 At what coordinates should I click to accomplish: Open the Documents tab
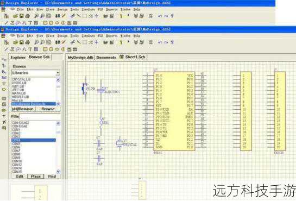point(106,58)
